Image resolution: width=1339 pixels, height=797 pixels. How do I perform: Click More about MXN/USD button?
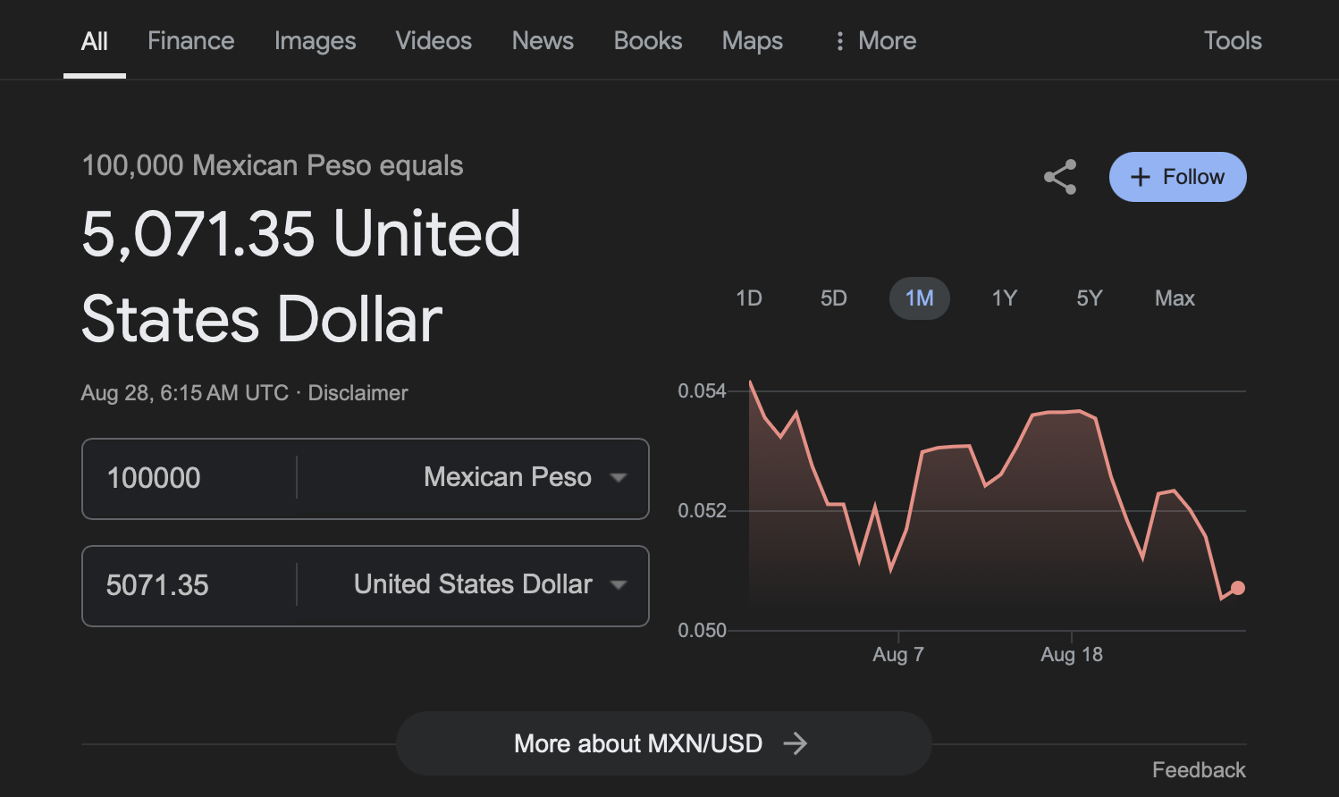[x=663, y=743]
